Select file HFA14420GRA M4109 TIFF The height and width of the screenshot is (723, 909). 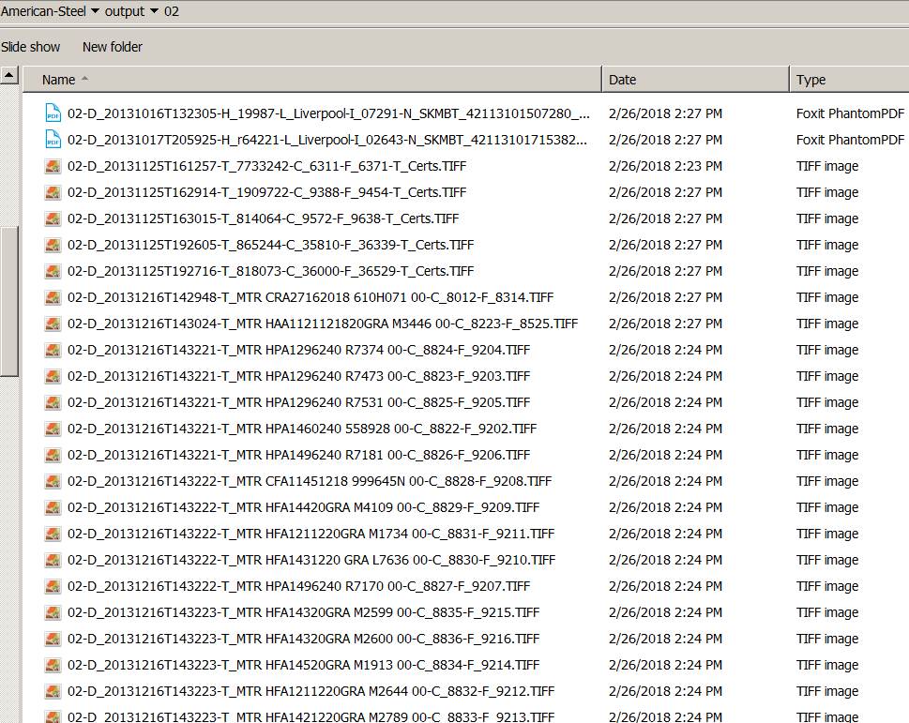(x=303, y=507)
